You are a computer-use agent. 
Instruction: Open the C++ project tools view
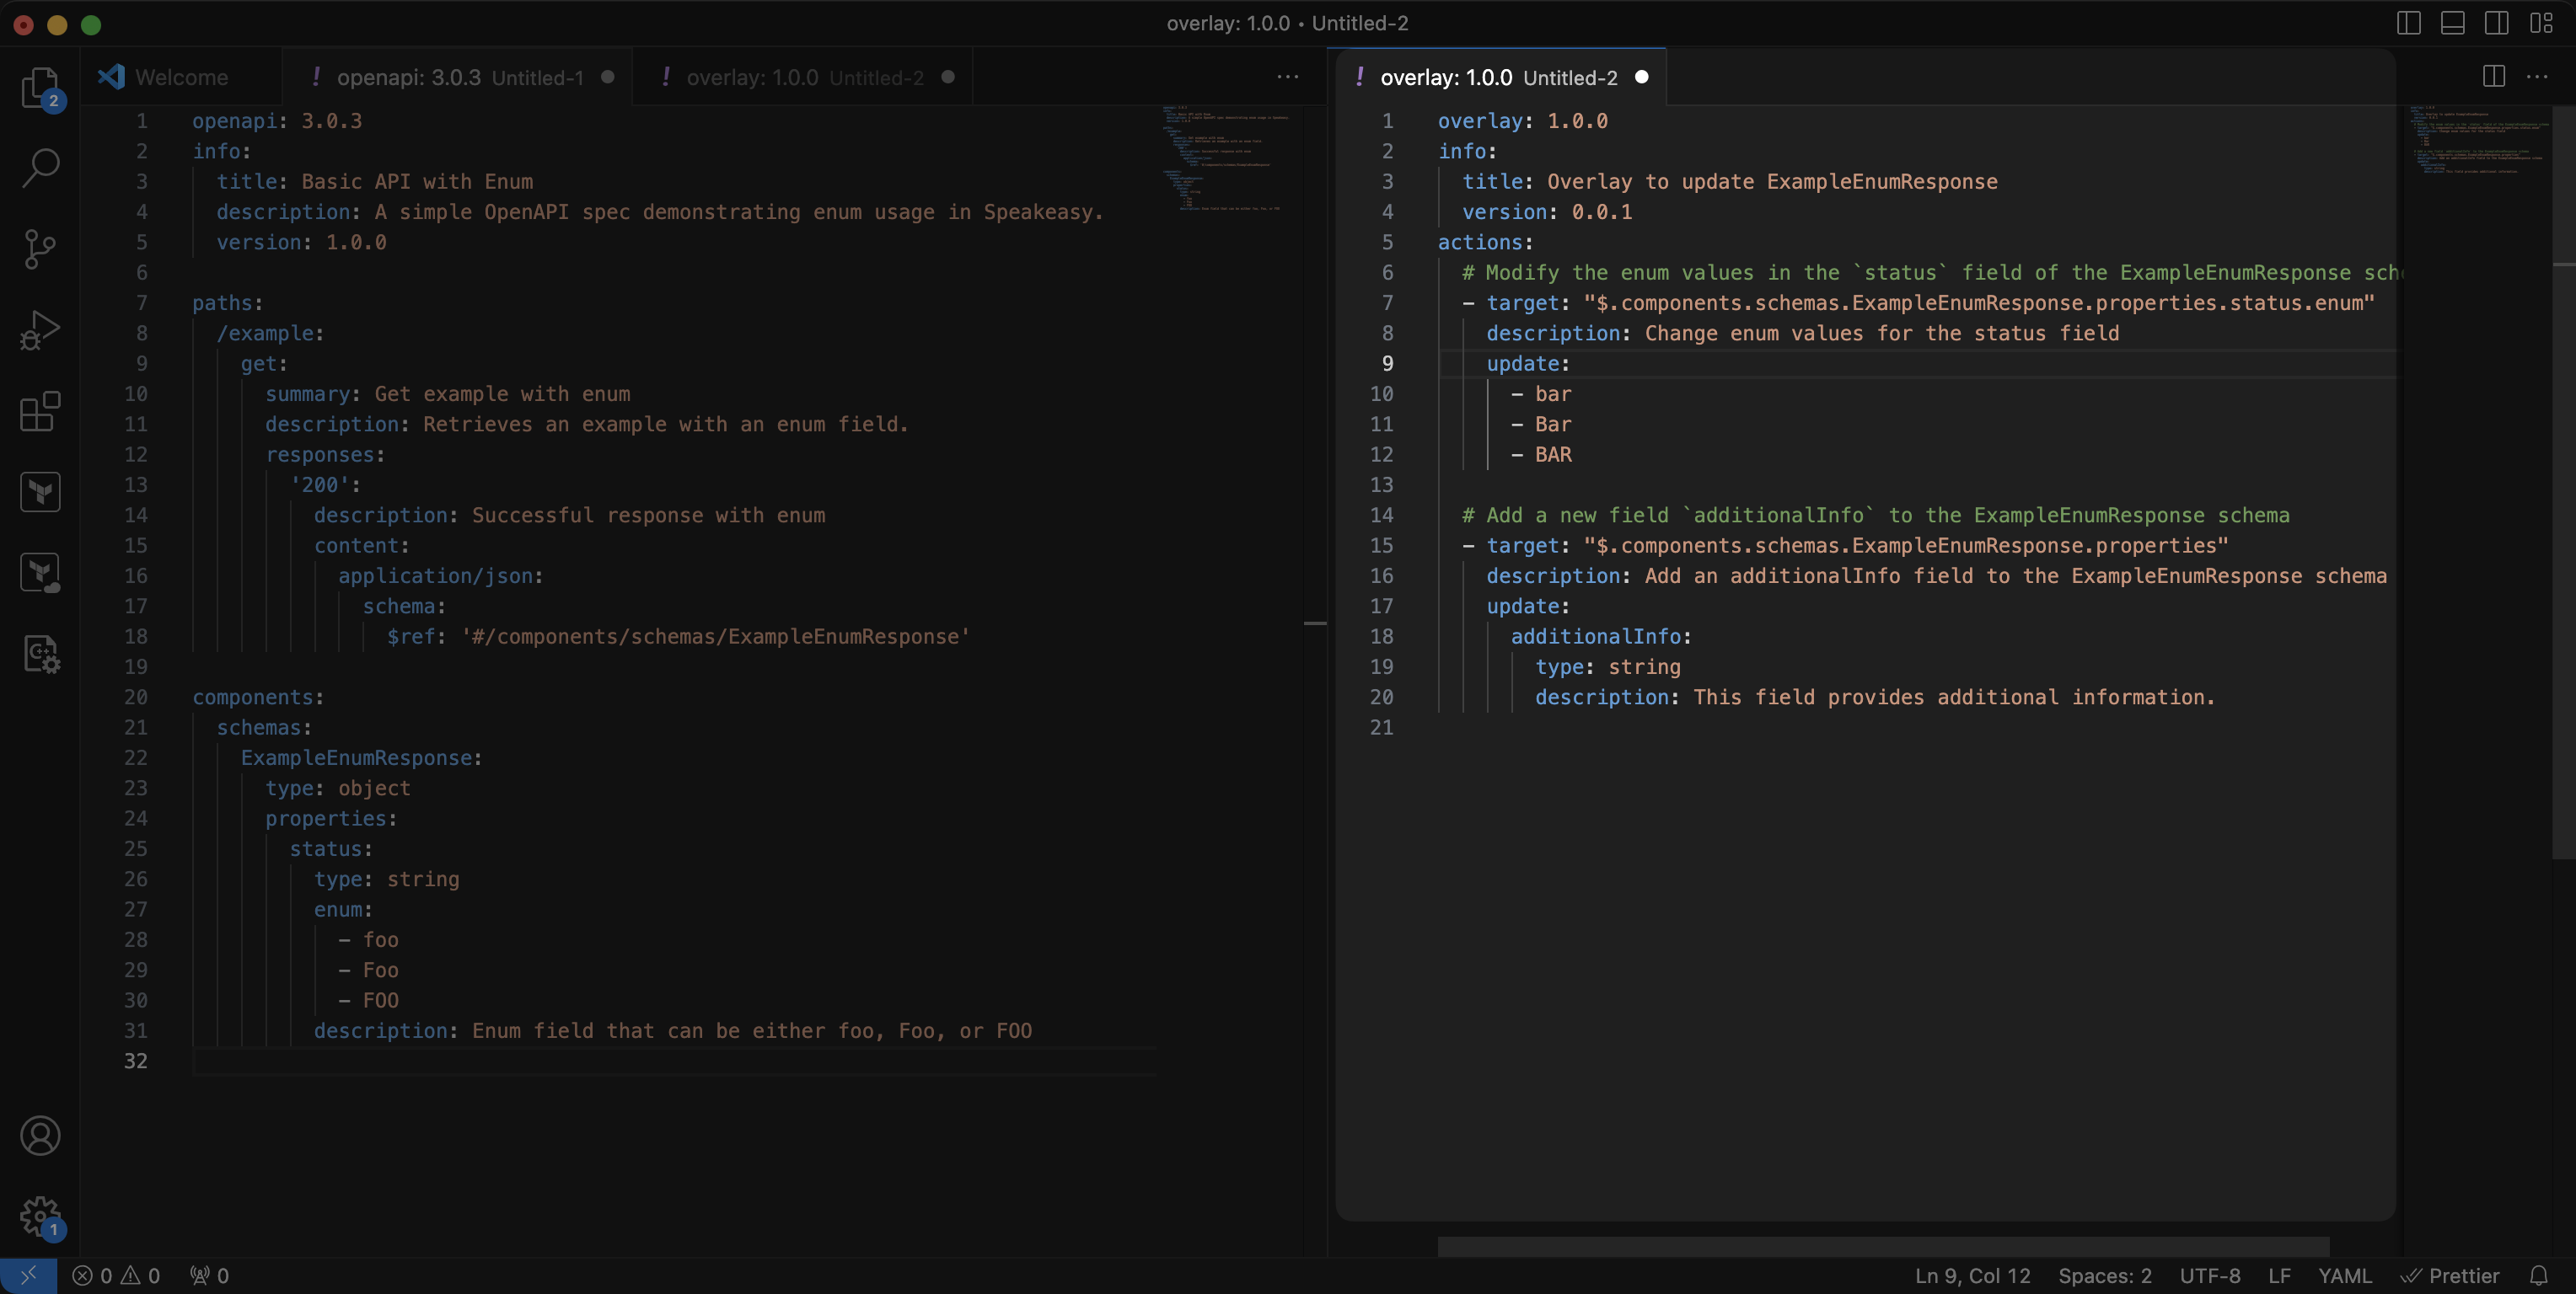[40, 655]
